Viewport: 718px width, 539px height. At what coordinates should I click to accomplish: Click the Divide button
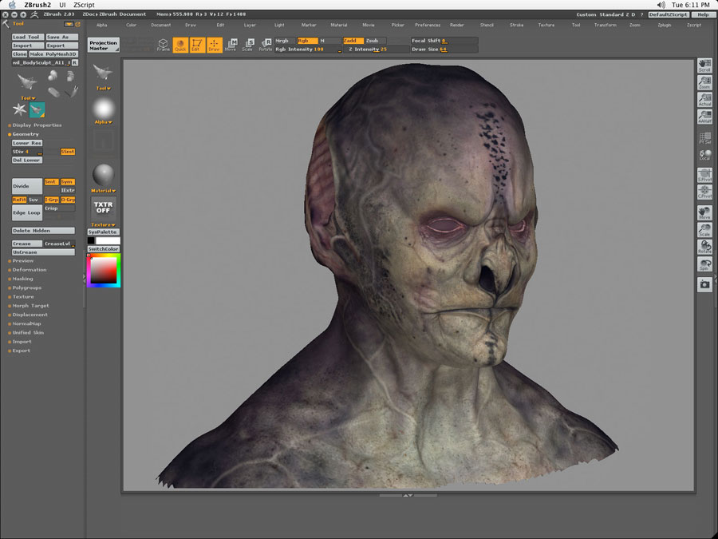[26, 186]
